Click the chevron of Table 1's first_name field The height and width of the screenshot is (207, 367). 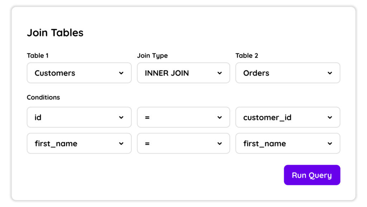[121, 143]
